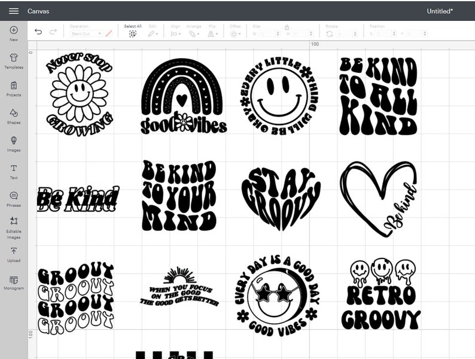
Task: Open the Arrange dropdown
Action: pos(194,34)
